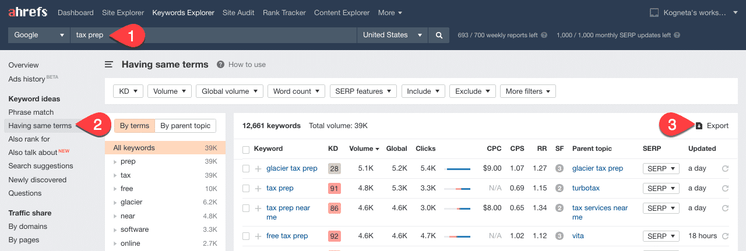Click the clicks distribution bar for tax prep near me
This screenshot has width=746, height=251.
(x=457, y=208)
